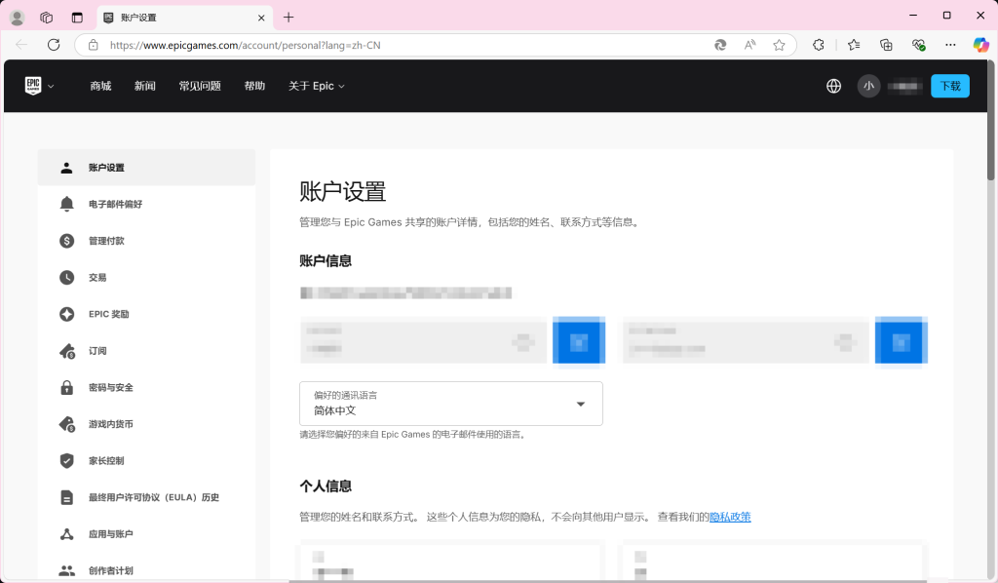Open browser extensions puzzle icon

tap(819, 45)
